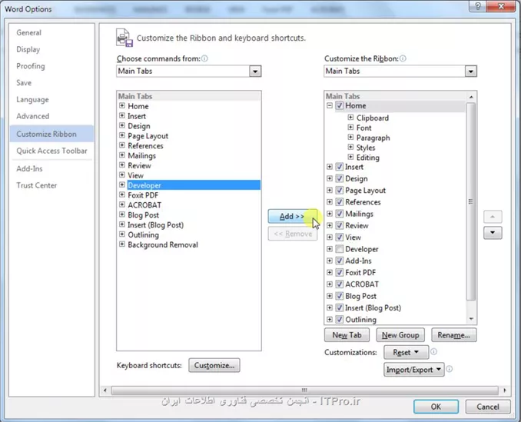
Task: Uncheck the Home tab checkbox
Action: pyautogui.click(x=339, y=105)
